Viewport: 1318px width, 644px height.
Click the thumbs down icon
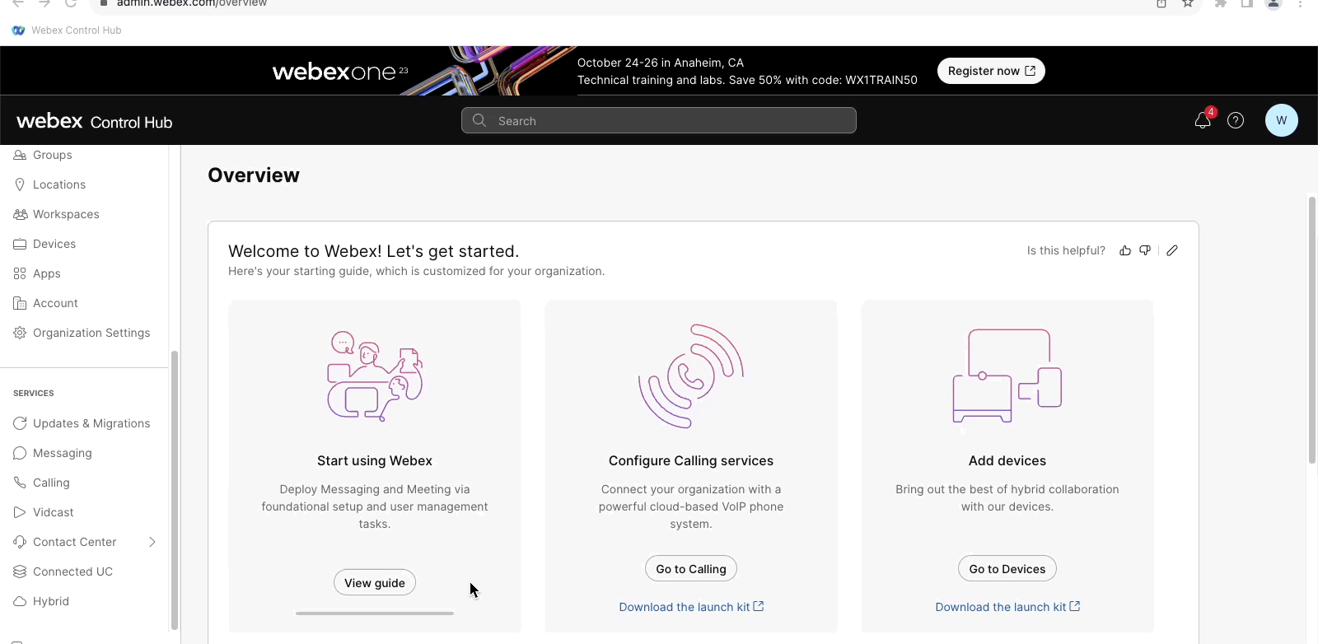(1145, 250)
